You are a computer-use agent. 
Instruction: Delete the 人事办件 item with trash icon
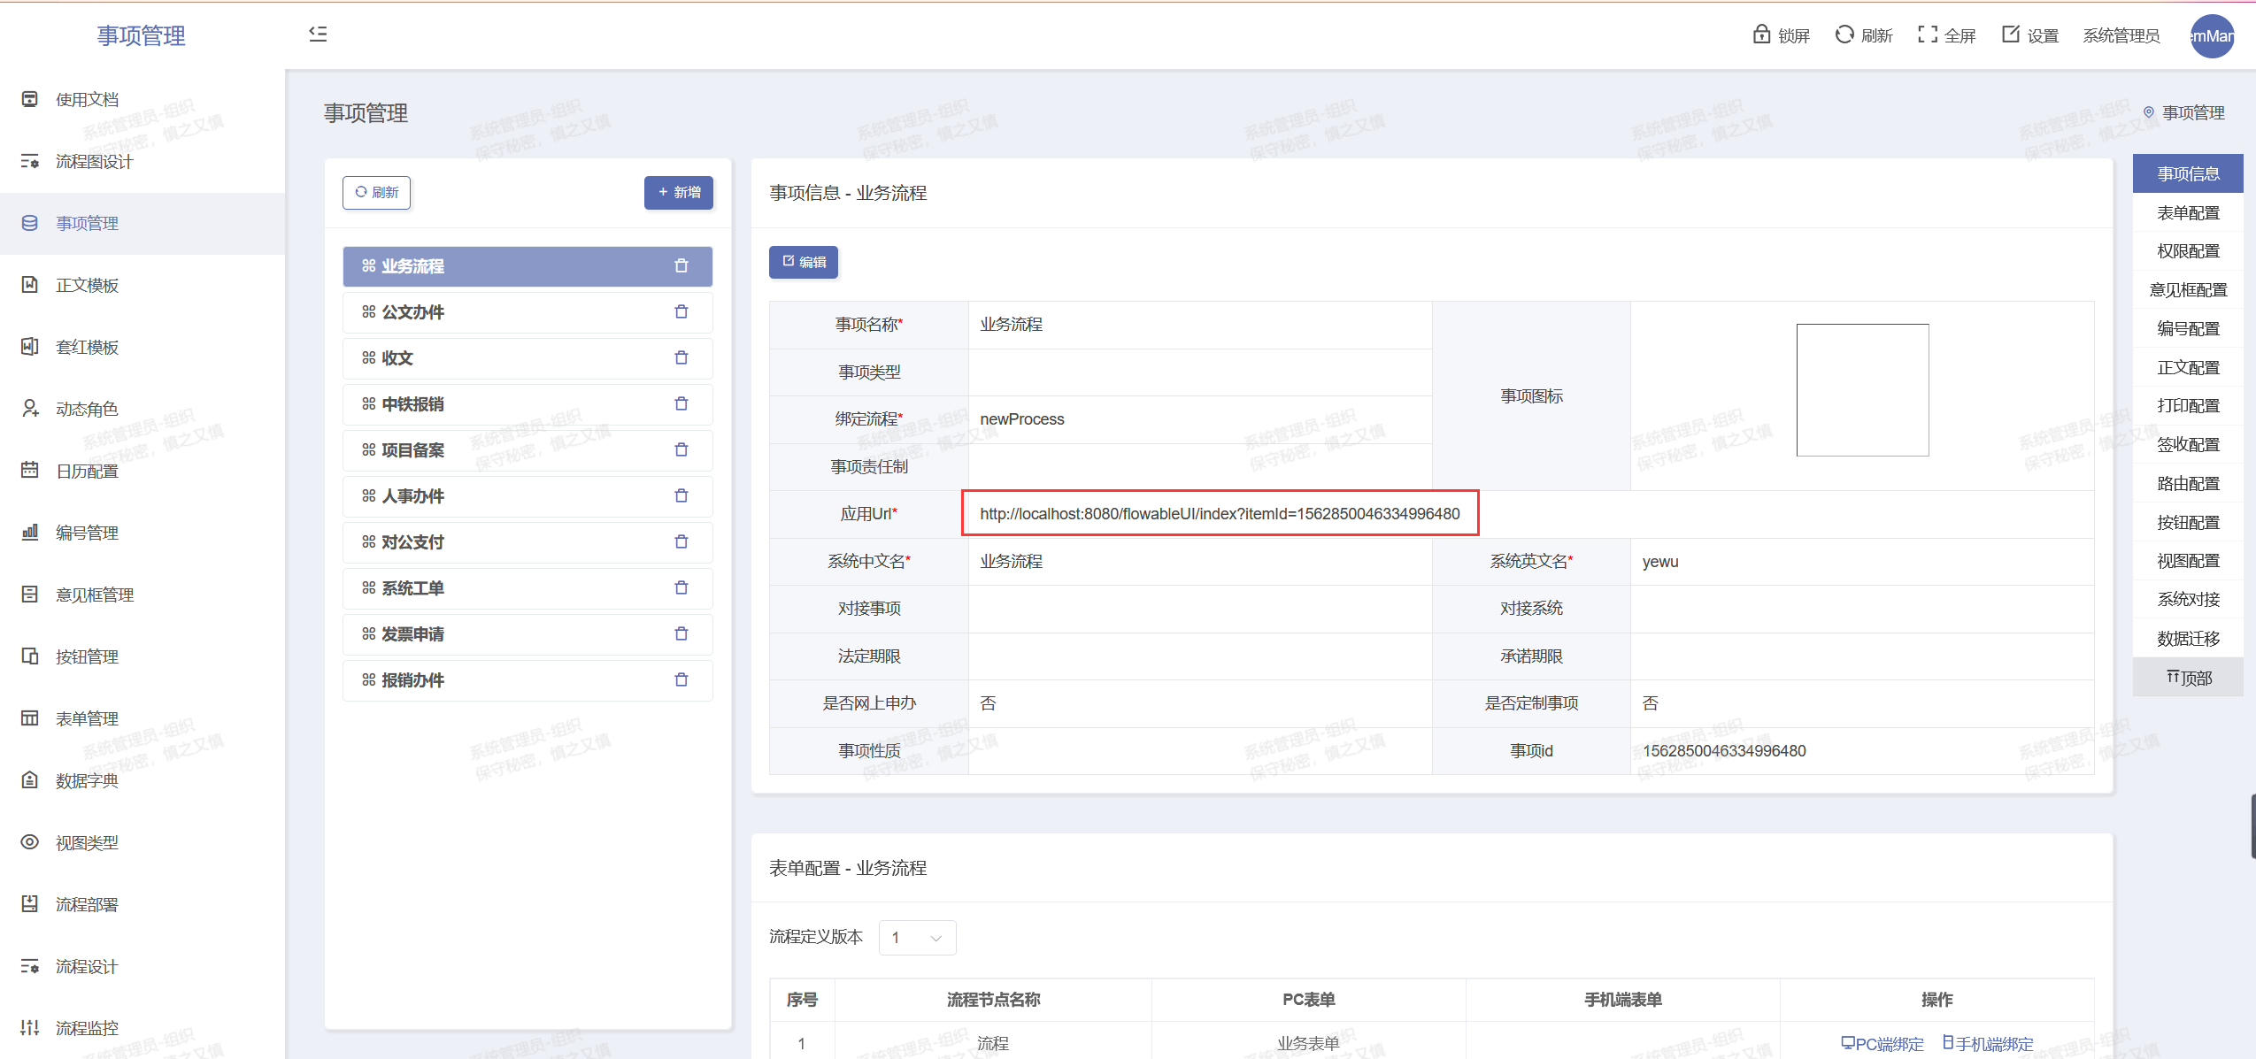pyautogui.click(x=681, y=496)
